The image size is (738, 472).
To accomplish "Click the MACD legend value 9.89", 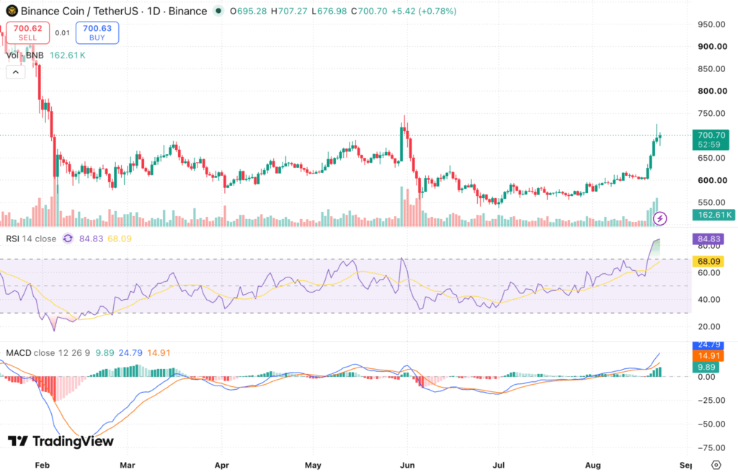I will tap(105, 353).
